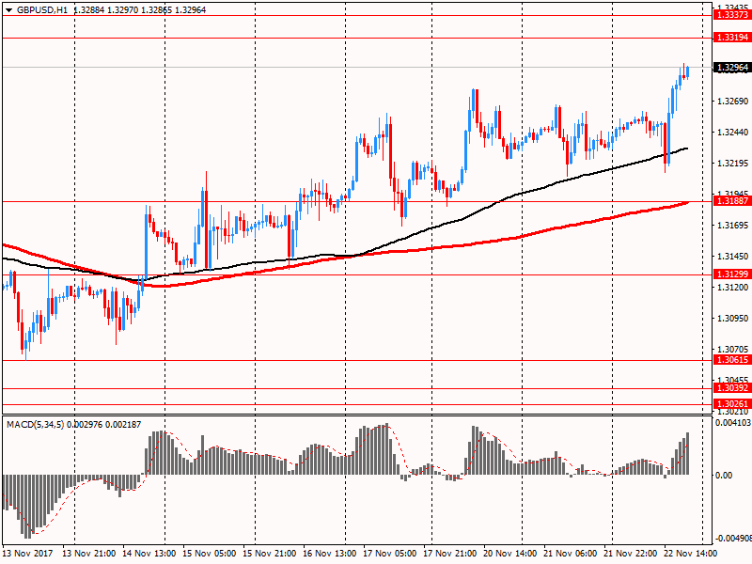
Task: Click the 1.32195 price scale value
Action: pyautogui.click(x=733, y=164)
